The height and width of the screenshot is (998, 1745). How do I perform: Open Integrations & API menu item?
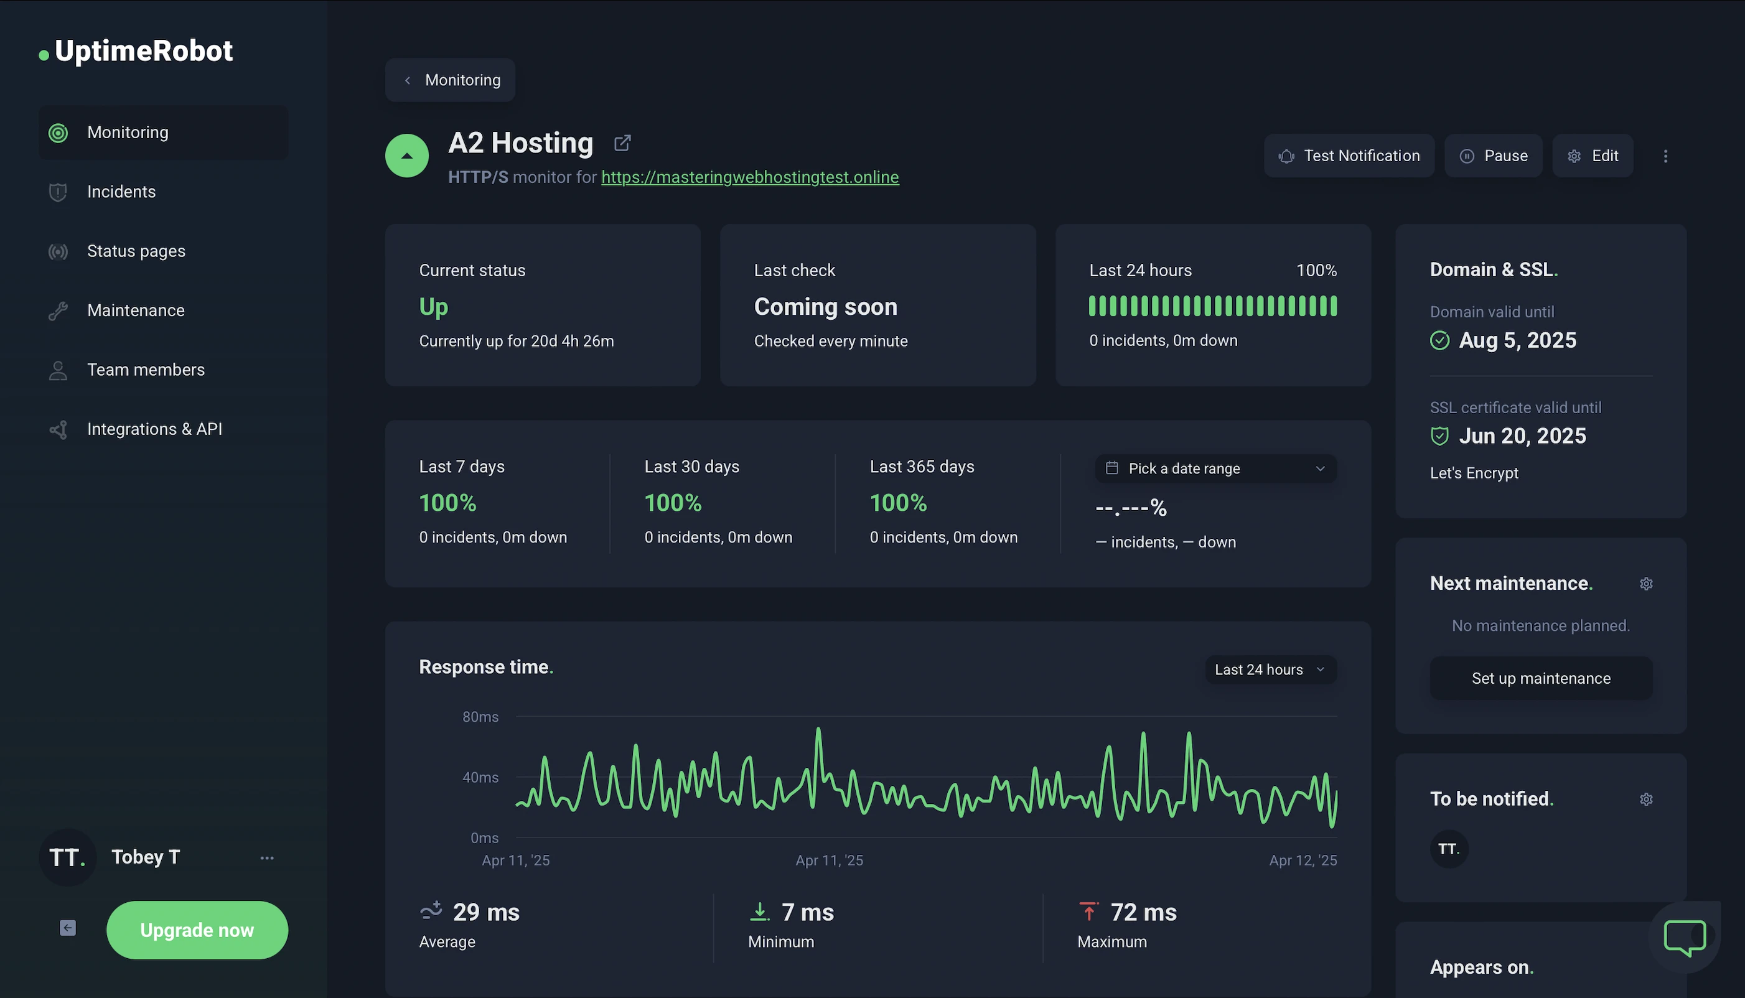point(154,429)
